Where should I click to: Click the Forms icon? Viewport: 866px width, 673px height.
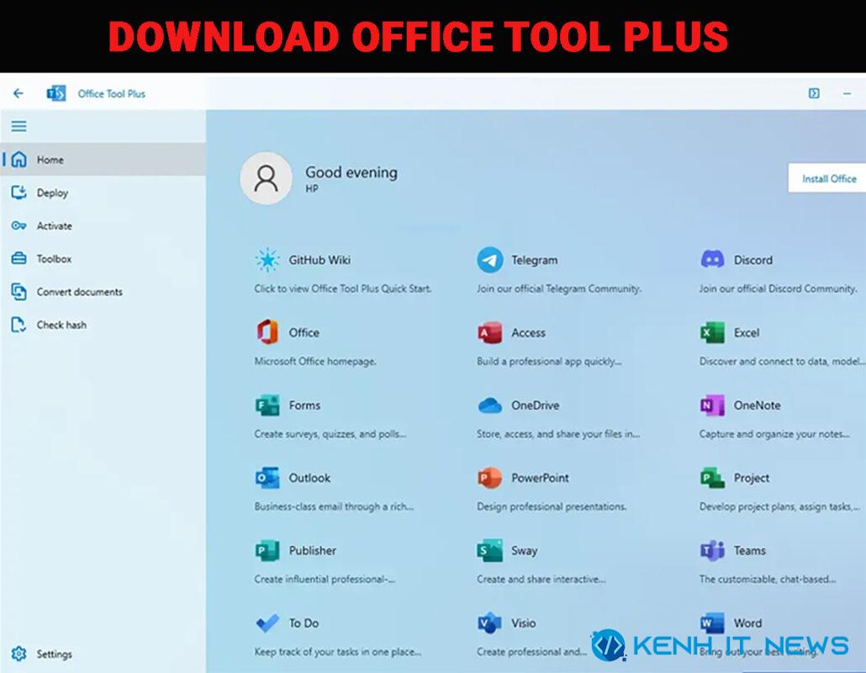[267, 405]
